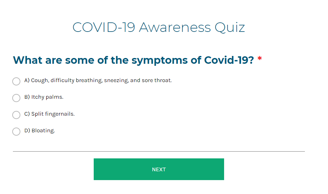The height and width of the screenshot is (194, 328).
Task: Click the green NEXT button
Action: point(159,169)
